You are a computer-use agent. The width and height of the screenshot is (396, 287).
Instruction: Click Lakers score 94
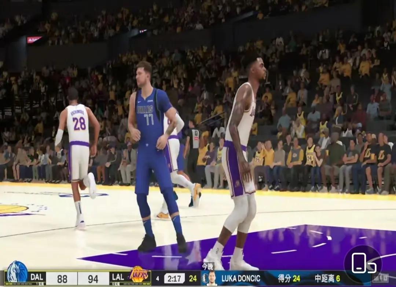click(93, 279)
